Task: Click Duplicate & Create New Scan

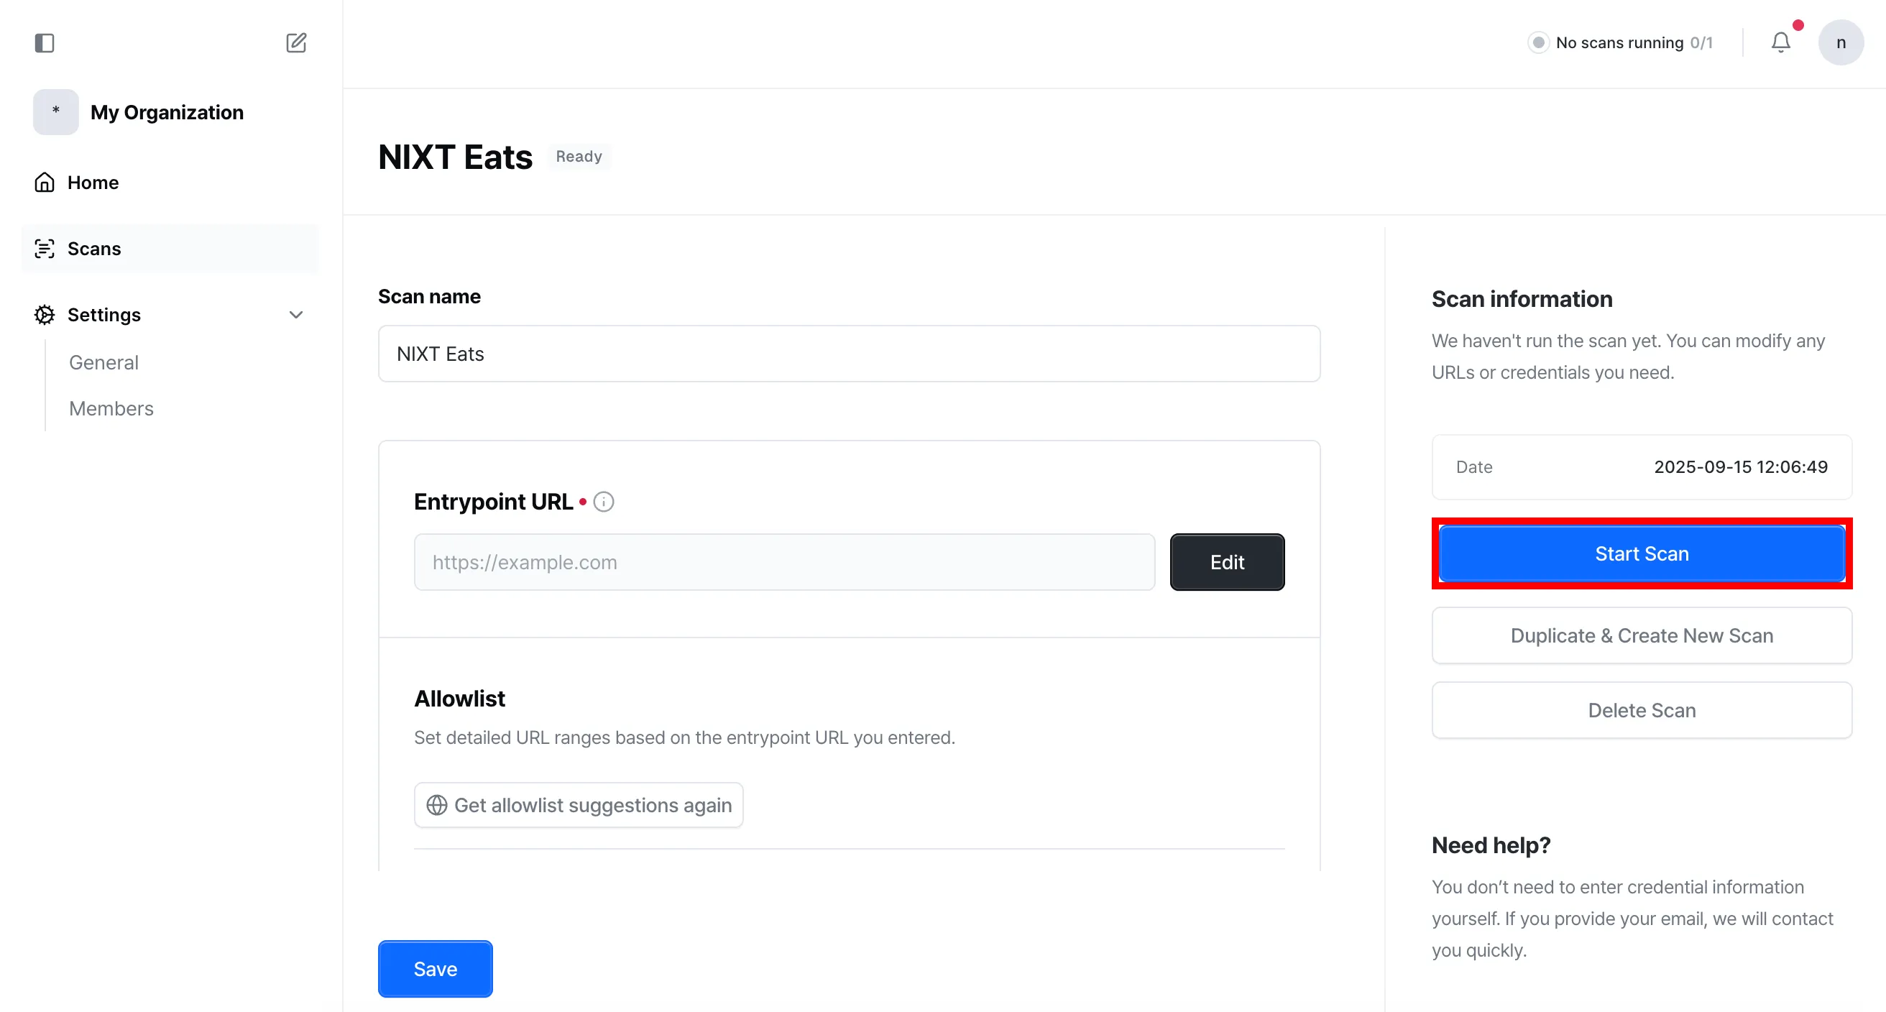Action: tap(1642, 635)
